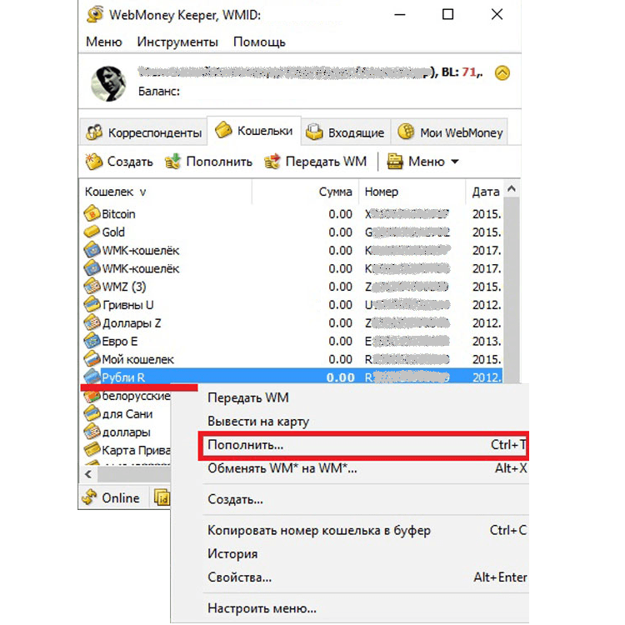Viewport: 625px width, 625px height.
Task: Click the Online status indicator
Action: click(111, 497)
